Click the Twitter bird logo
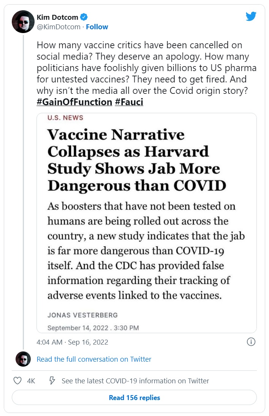This screenshot has width=269, height=416. point(251,16)
